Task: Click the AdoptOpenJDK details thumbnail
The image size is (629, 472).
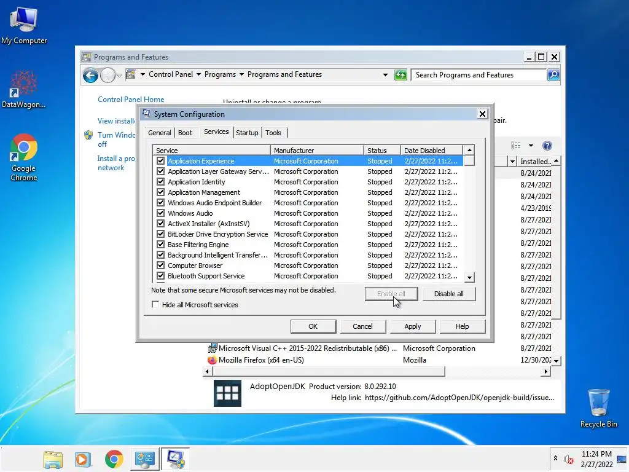Action: click(227, 393)
